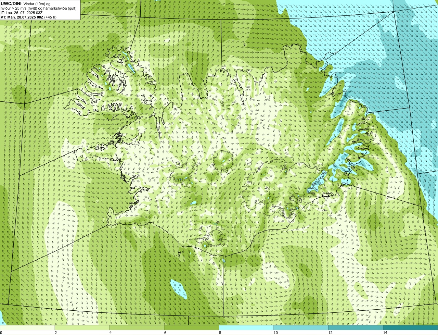Click the legend value label '12'
This screenshot has width=438, height=335.
pos(330,333)
